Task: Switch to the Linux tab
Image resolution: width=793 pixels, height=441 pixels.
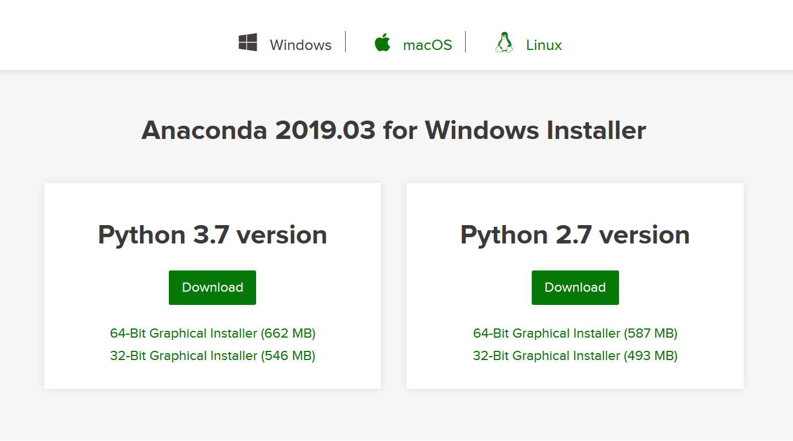Action: click(543, 44)
